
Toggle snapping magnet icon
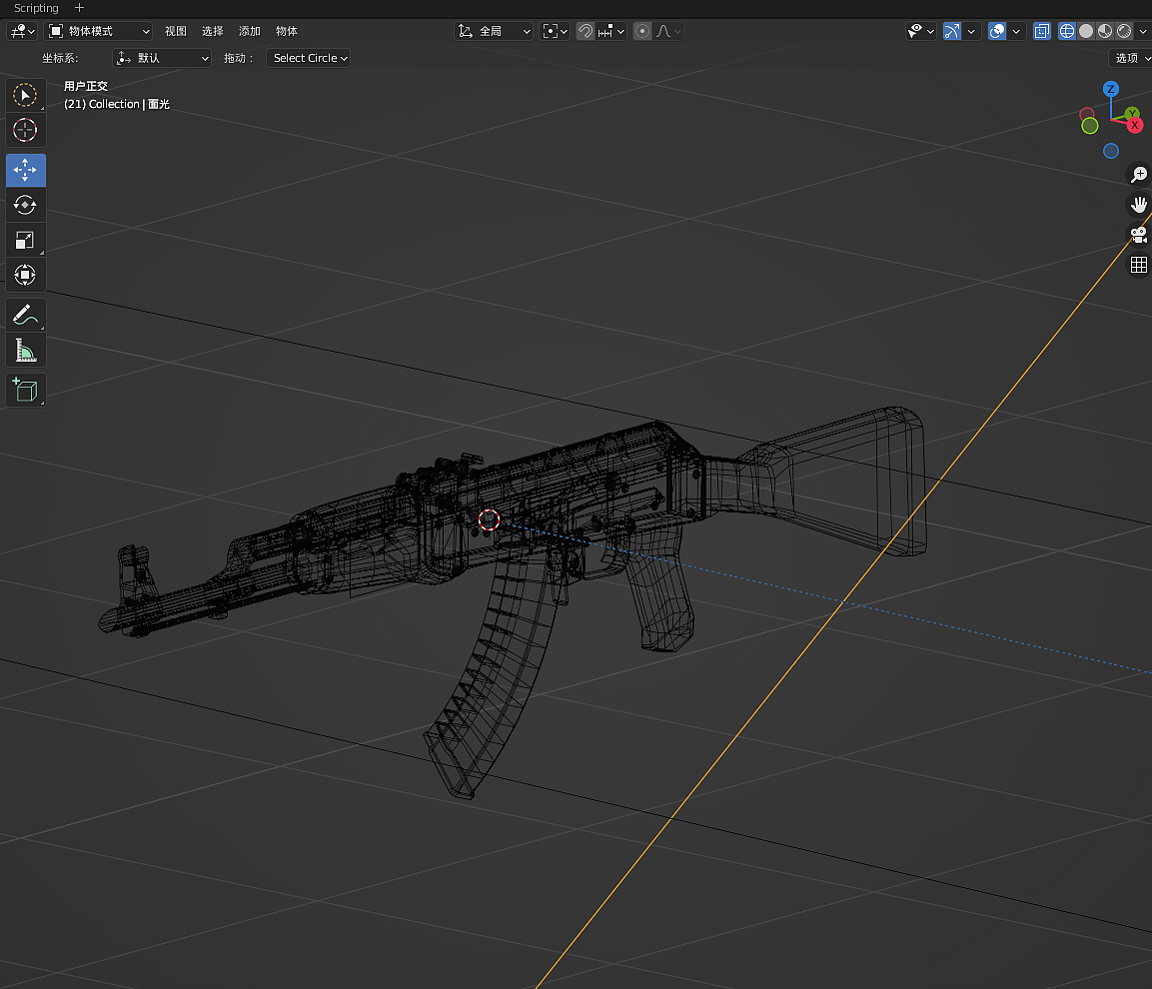pos(584,31)
